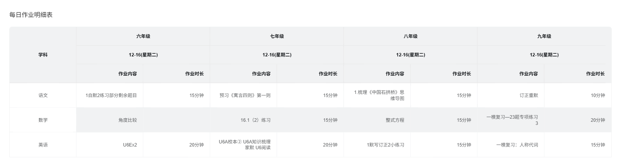
Task: Select the 六年级 header cell
Action: point(143,36)
